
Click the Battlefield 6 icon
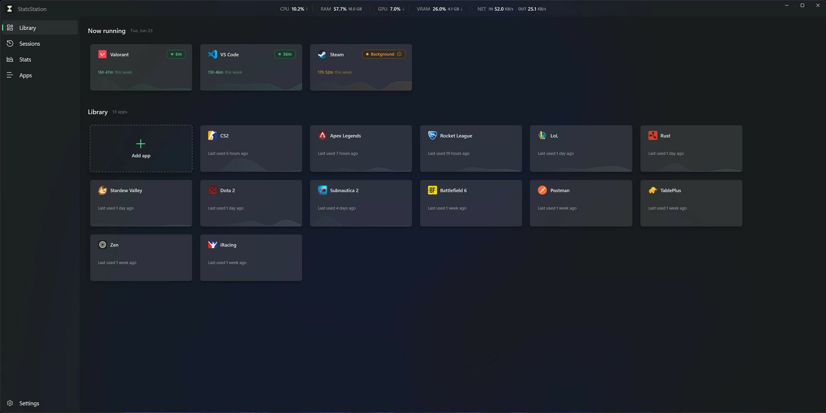[x=432, y=190]
